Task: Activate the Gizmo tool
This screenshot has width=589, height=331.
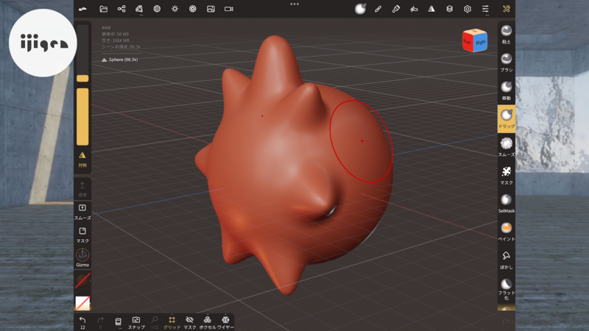Action: [x=82, y=257]
